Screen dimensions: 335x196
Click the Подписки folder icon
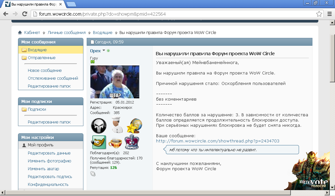(x=24, y=109)
